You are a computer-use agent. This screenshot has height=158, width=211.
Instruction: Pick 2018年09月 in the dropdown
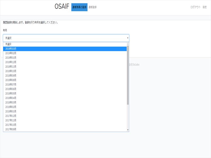(65, 76)
